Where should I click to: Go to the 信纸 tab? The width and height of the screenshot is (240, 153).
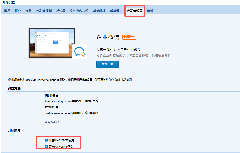pos(150,11)
